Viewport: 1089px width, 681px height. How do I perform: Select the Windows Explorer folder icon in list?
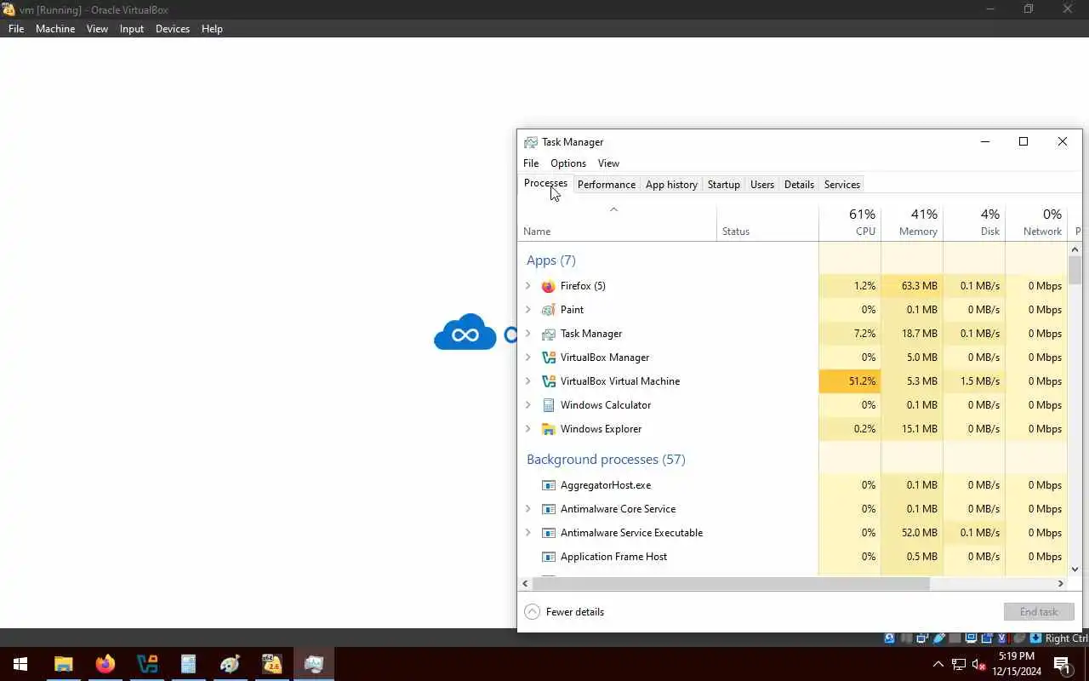[549, 429]
